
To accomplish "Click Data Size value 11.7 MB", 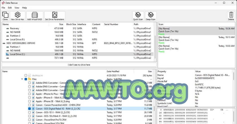I will point(208,88).
